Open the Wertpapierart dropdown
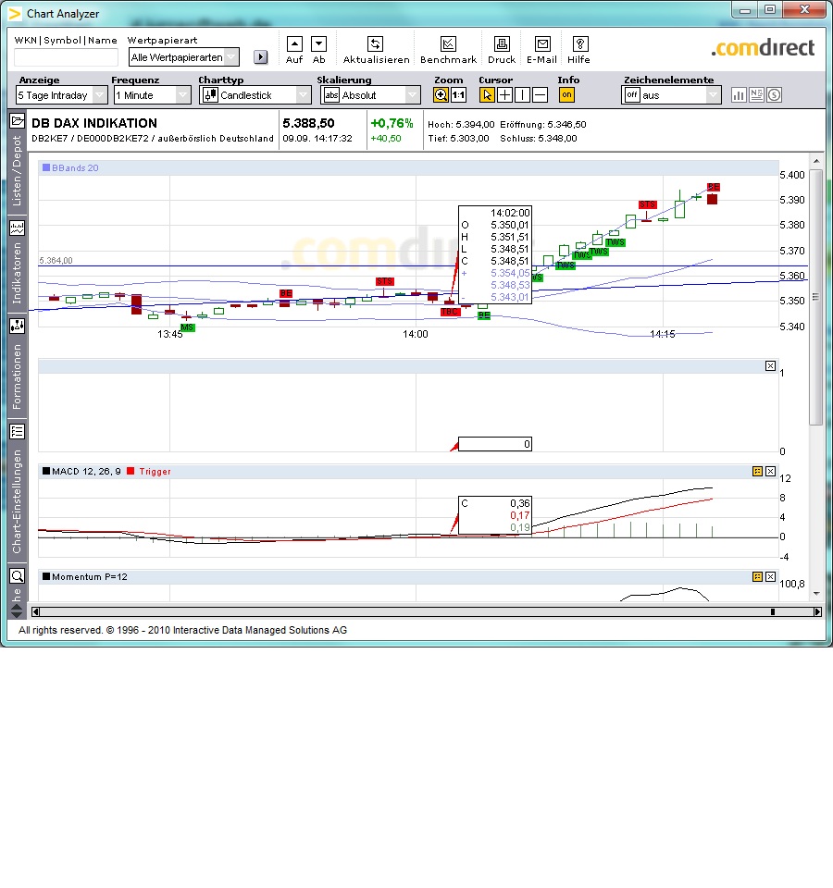This screenshot has height=888, width=833. coord(184,57)
